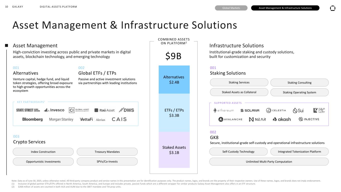Image resolution: width=341 pixels, height=192 pixels.
Task: Click the Solana logo
Action: (x=250, y=110)
